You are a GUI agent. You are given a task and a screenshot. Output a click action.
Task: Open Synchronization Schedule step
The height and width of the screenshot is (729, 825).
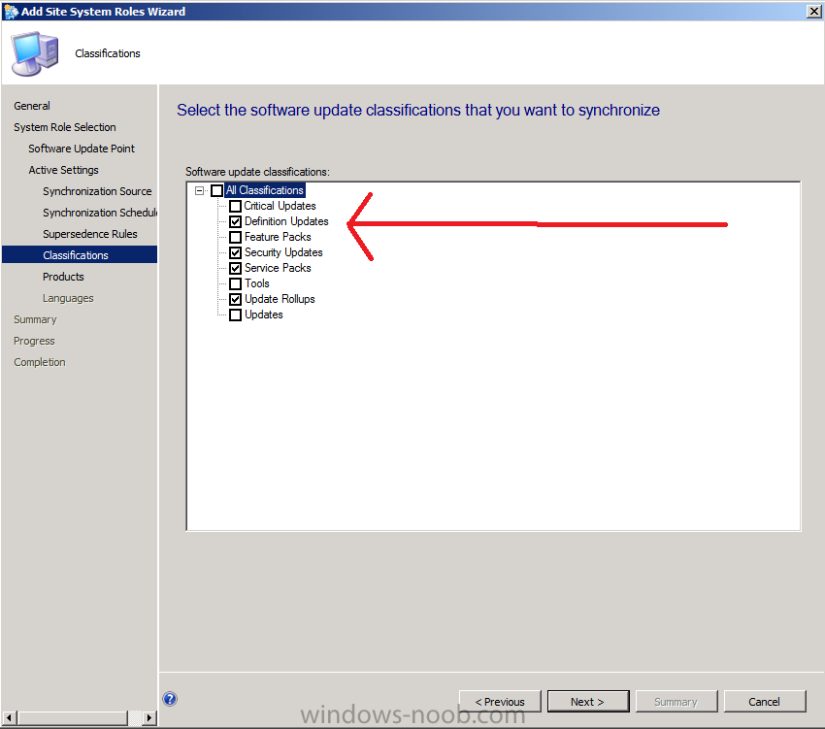100,213
